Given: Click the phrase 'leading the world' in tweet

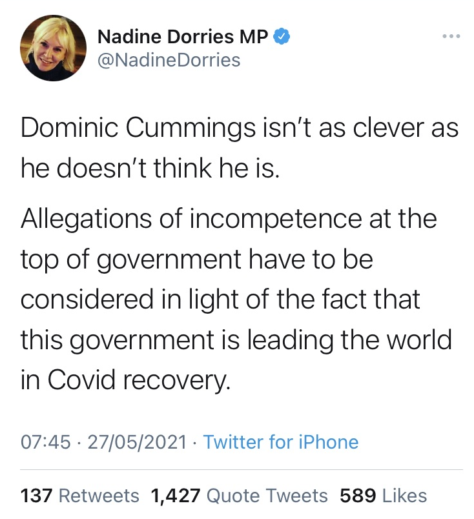Looking at the screenshot, I should click(350, 340).
